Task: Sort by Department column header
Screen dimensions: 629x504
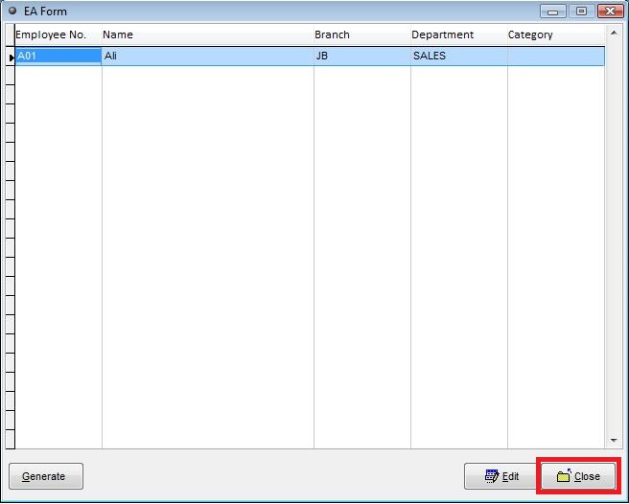Action: point(459,34)
